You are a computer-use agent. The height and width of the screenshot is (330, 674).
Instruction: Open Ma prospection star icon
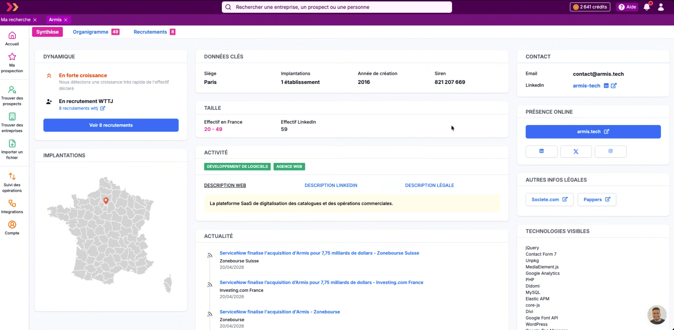[12, 56]
